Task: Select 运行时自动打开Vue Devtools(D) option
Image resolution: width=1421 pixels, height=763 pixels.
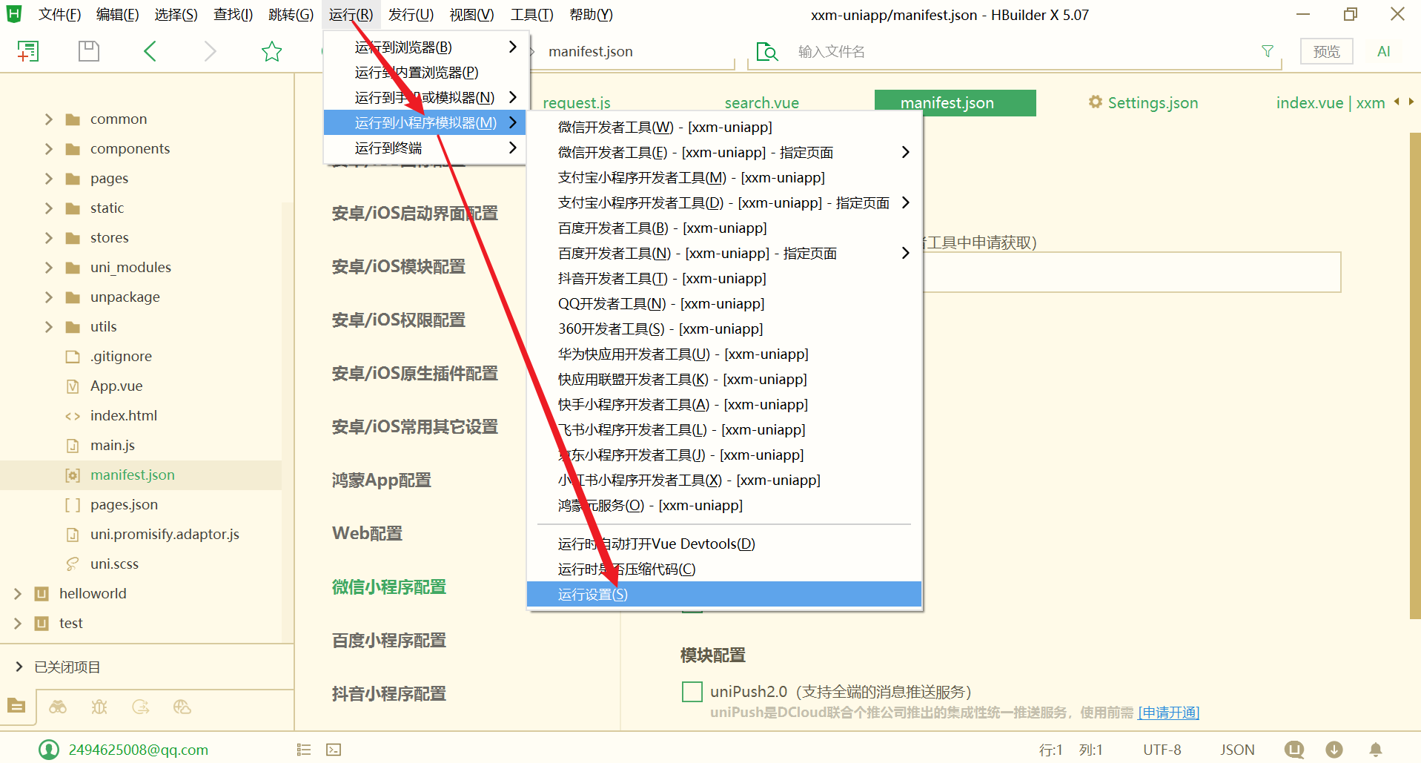Action: point(724,544)
